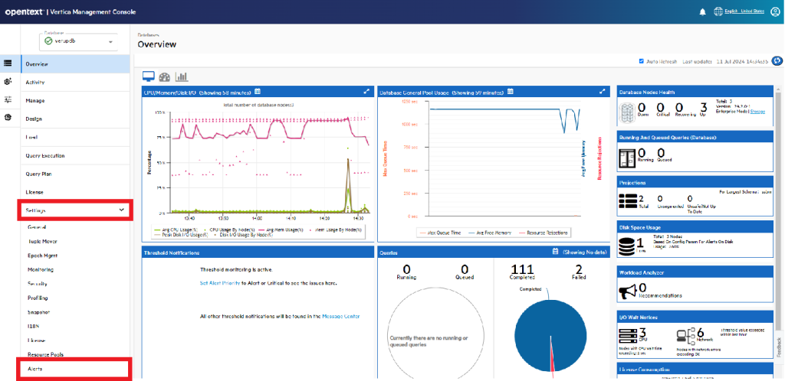
Task: Uncheck the Auto Refresh checkbox
Action: click(x=642, y=60)
